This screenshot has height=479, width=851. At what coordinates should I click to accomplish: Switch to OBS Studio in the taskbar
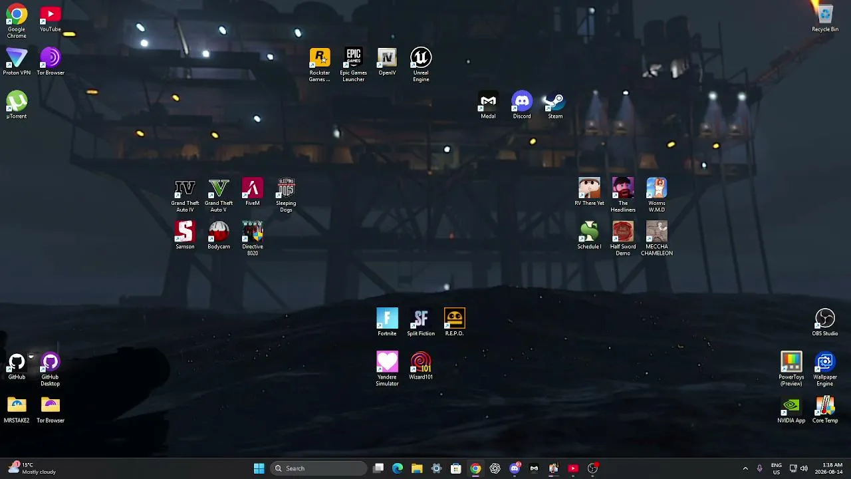pos(592,468)
